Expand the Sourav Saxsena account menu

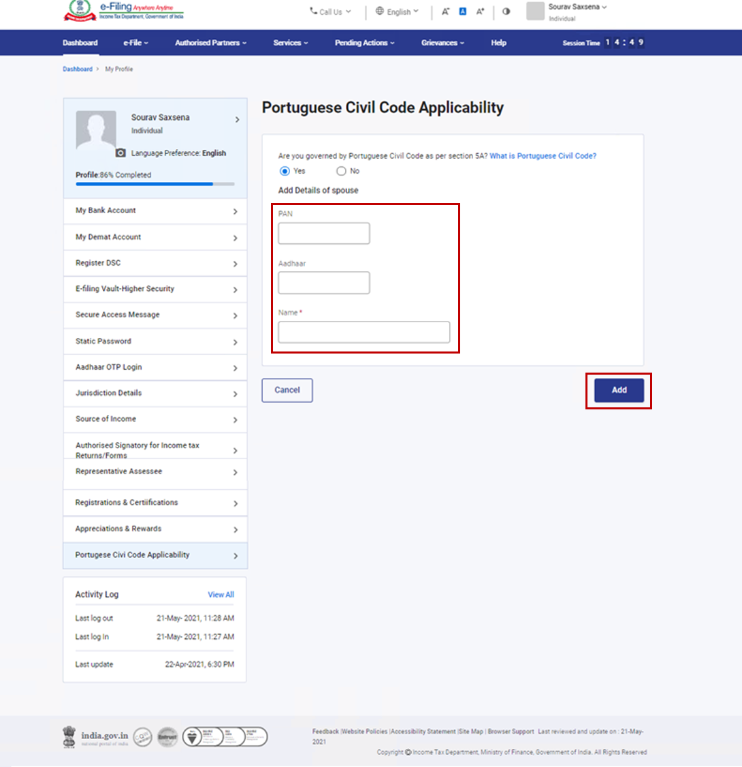pyautogui.click(x=577, y=7)
